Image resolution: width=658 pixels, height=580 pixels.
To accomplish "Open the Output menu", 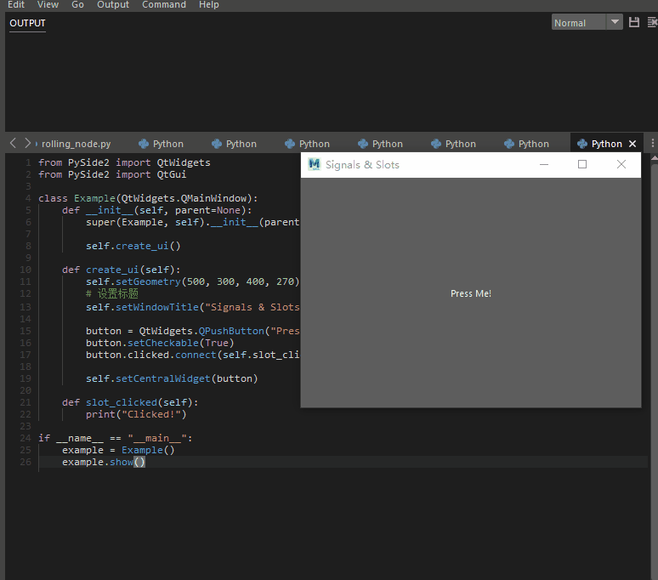I will pos(113,5).
